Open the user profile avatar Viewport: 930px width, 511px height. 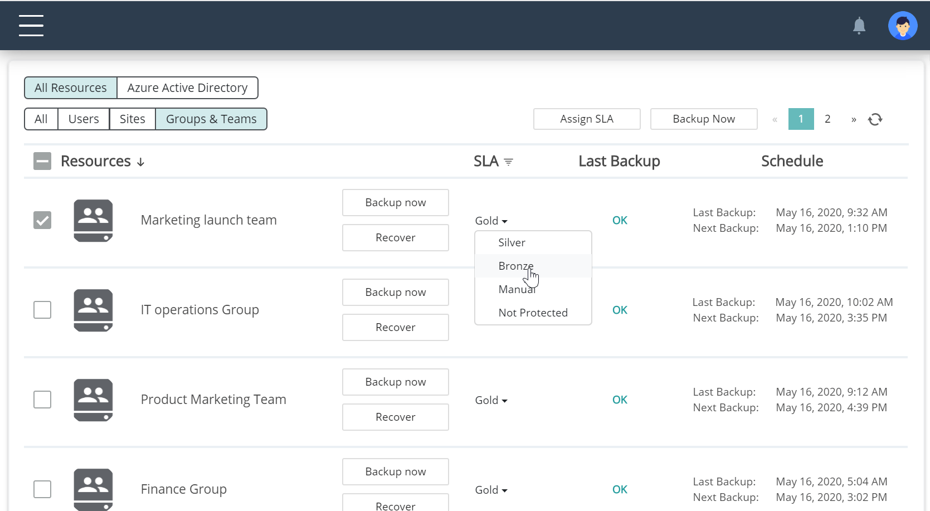coord(902,26)
